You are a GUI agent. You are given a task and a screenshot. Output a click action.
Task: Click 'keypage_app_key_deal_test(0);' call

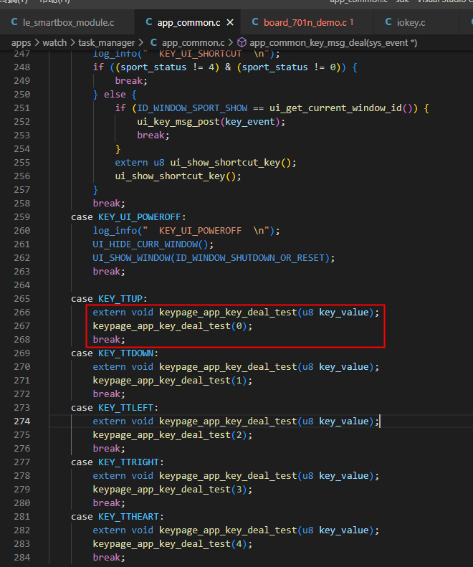point(173,326)
